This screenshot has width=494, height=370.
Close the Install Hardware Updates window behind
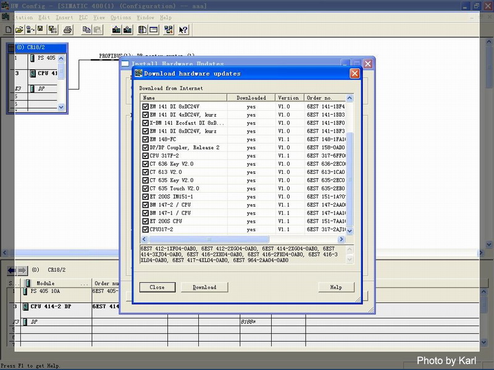pos(367,64)
